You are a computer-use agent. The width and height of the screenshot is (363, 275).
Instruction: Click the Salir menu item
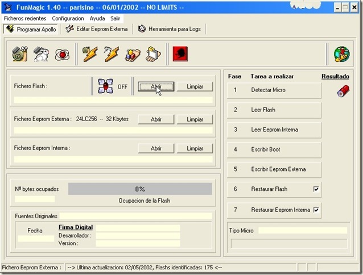coord(115,19)
